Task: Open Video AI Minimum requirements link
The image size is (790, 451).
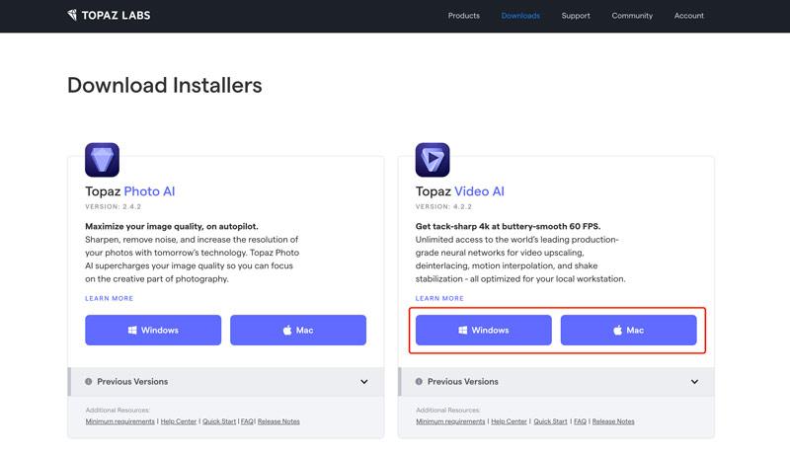Action: pos(450,421)
